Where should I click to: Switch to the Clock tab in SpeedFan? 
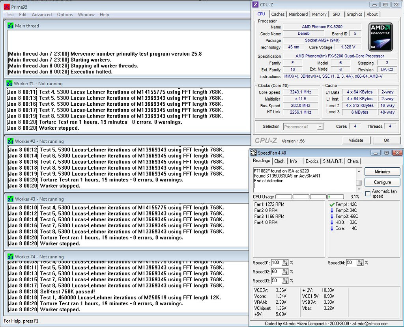click(x=279, y=161)
